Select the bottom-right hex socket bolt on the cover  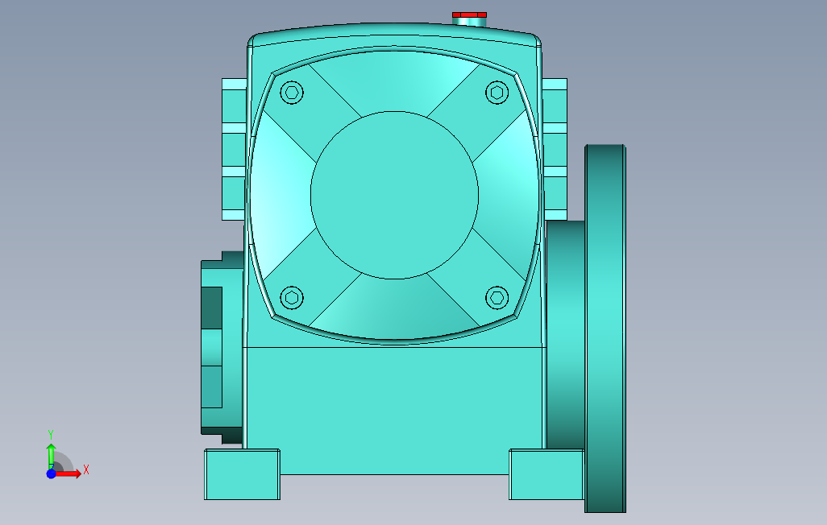[497, 298]
